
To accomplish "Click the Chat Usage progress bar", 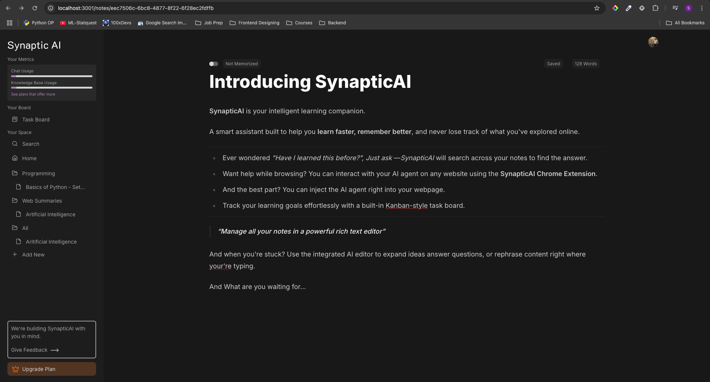I will pos(52,76).
